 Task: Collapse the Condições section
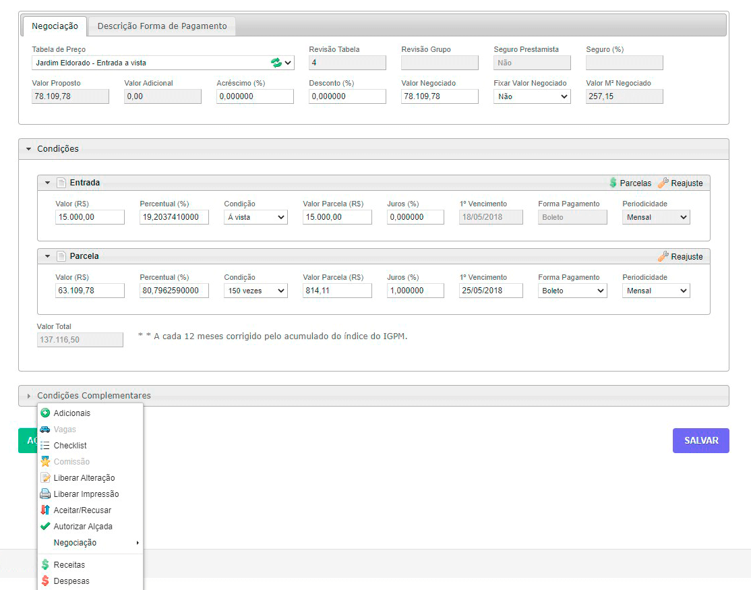tap(57, 149)
